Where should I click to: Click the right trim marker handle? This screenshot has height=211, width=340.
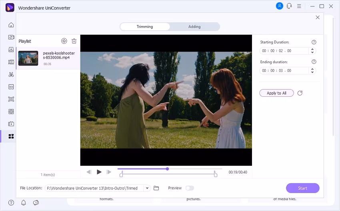point(215,174)
